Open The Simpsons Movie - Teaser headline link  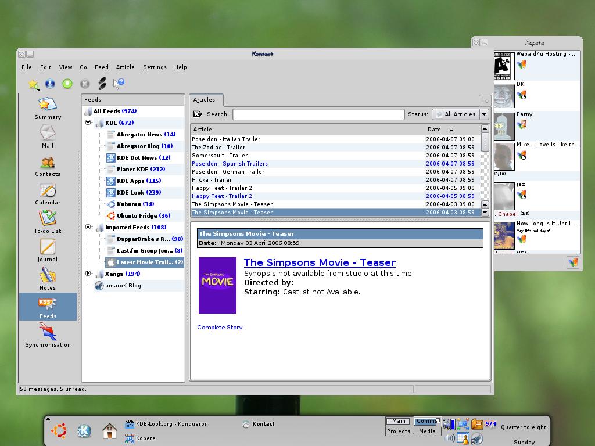320,262
